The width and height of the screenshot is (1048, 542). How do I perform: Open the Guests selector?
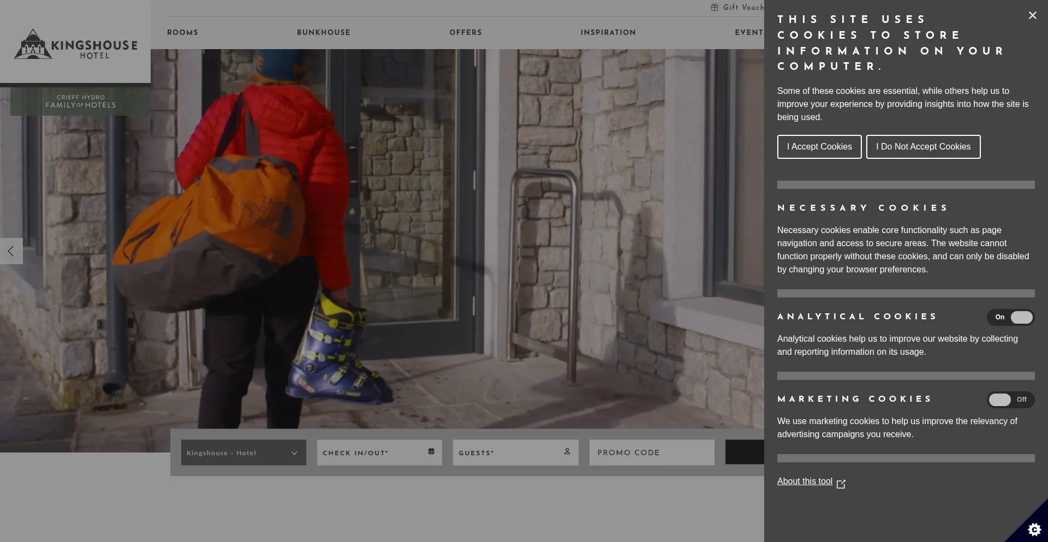click(515, 452)
